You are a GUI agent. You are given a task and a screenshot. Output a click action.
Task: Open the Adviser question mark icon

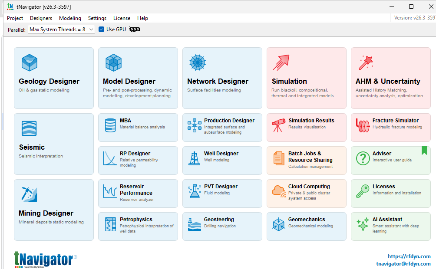tap(363, 158)
